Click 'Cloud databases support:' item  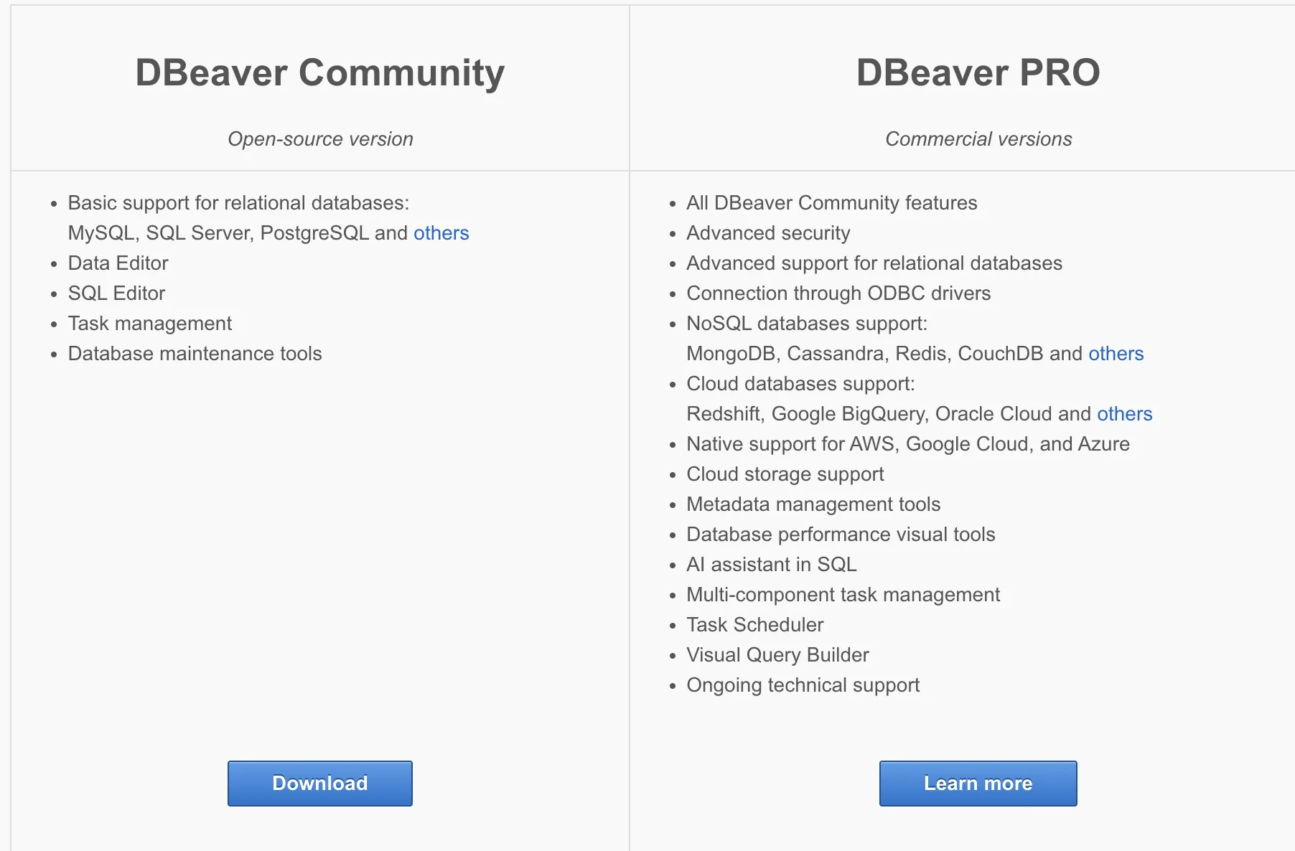[x=800, y=384]
